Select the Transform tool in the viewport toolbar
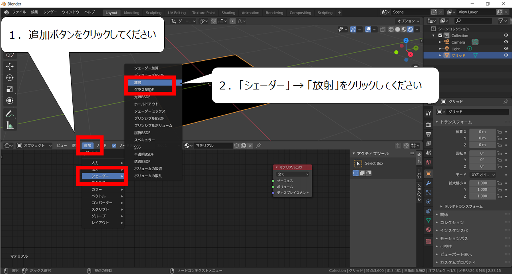Screen dimensions: 512x274 10,101
